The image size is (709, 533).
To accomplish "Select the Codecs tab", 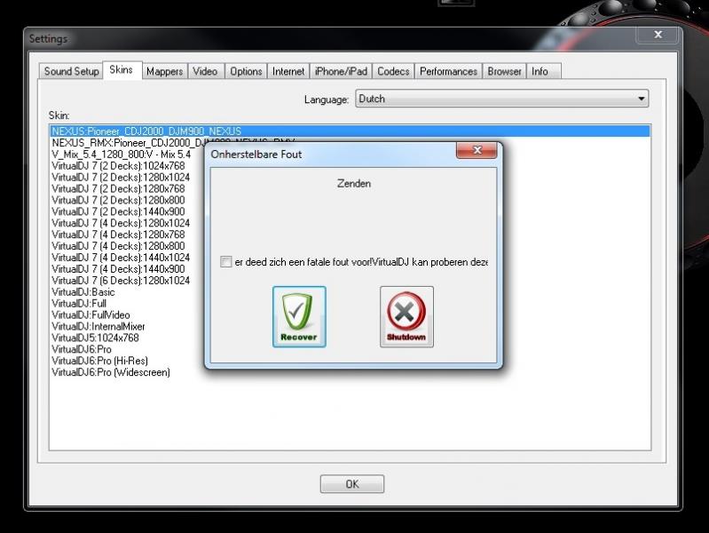I will [x=393, y=72].
